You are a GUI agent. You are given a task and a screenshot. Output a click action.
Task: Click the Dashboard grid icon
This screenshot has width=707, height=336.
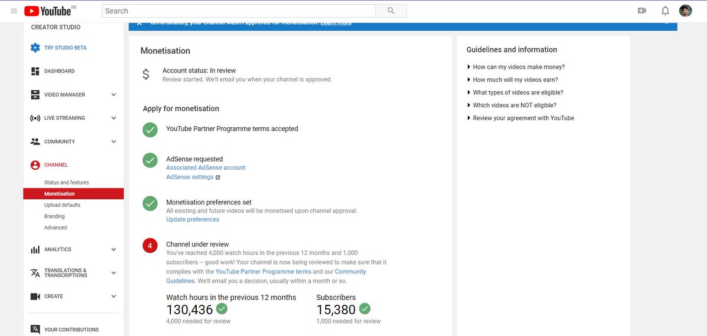pyautogui.click(x=35, y=71)
